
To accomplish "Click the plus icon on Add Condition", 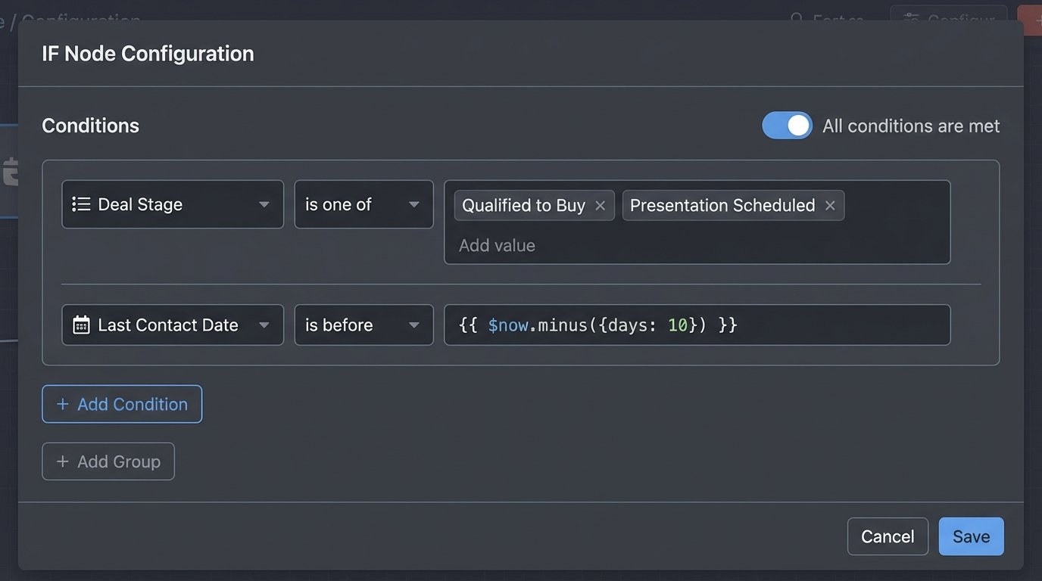I will (62, 403).
